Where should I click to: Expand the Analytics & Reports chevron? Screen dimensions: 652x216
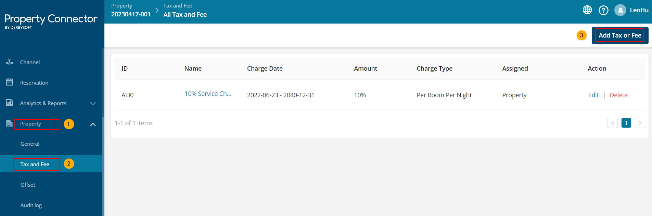93,103
